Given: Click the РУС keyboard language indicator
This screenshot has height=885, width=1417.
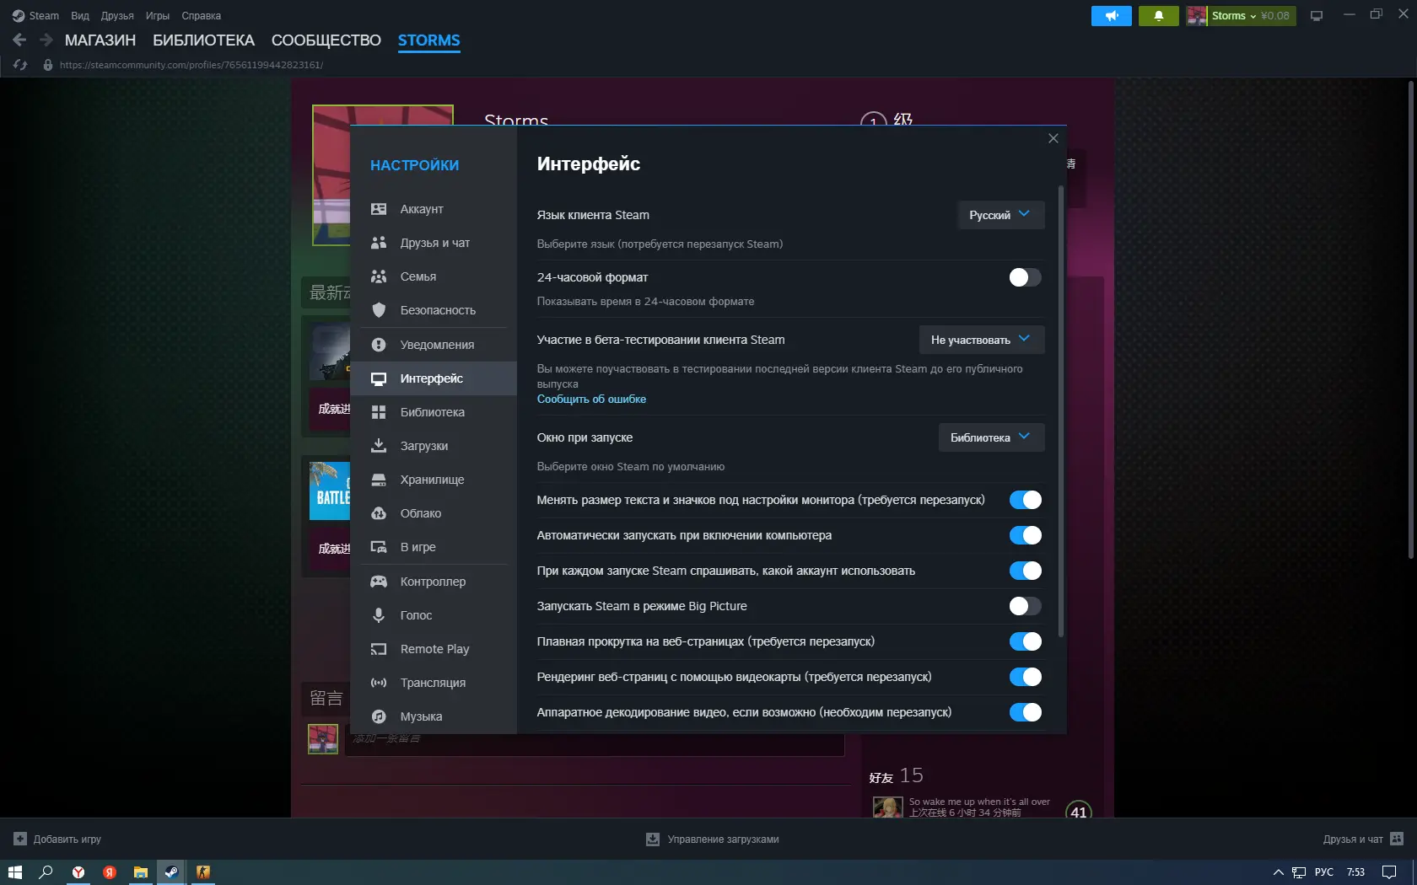Looking at the screenshot, I should pyautogui.click(x=1324, y=872).
